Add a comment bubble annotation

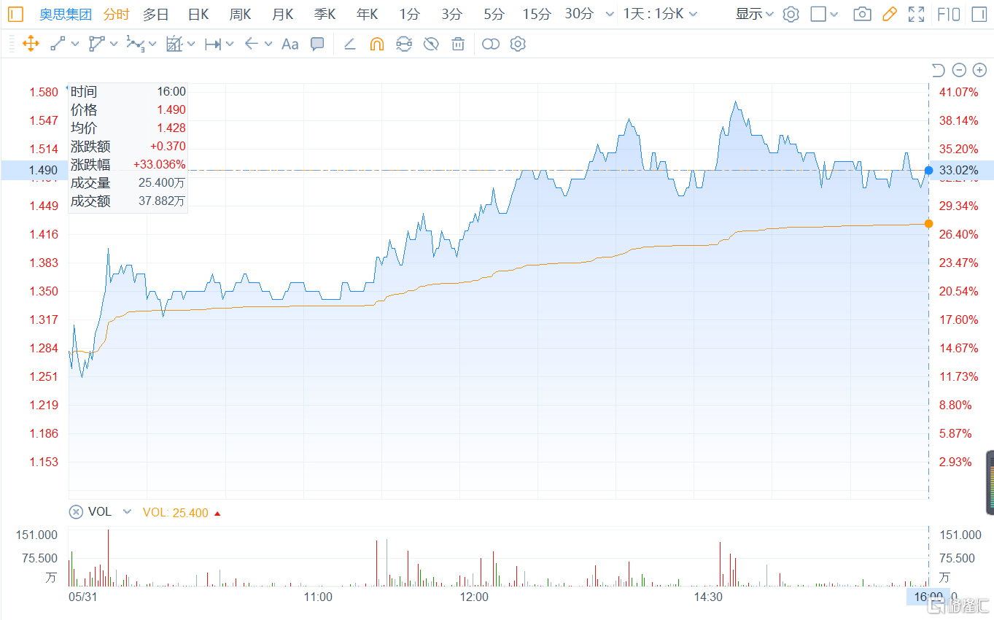tap(317, 44)
